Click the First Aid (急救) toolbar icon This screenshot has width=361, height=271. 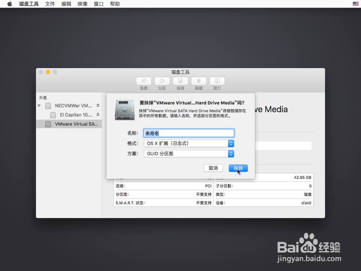coord(144,81)
